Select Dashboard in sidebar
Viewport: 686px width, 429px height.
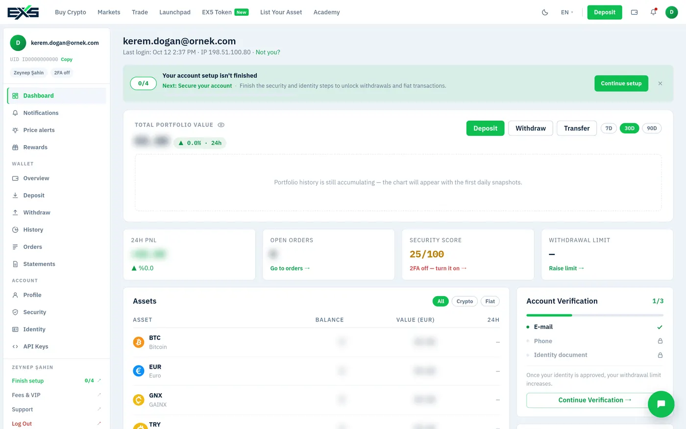[x=57, y=96]
